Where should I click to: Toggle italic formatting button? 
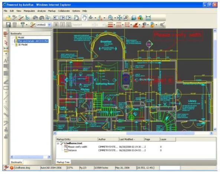click(x=62, y=25)
